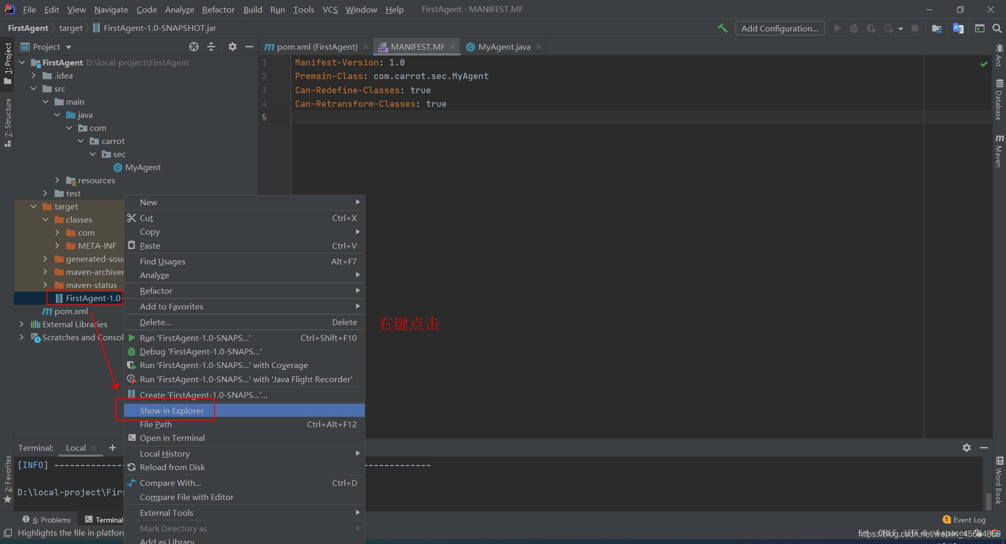This screenshot has width=1006, height=544.
Task: Expand the .idea folder
Action: [34, 75]
